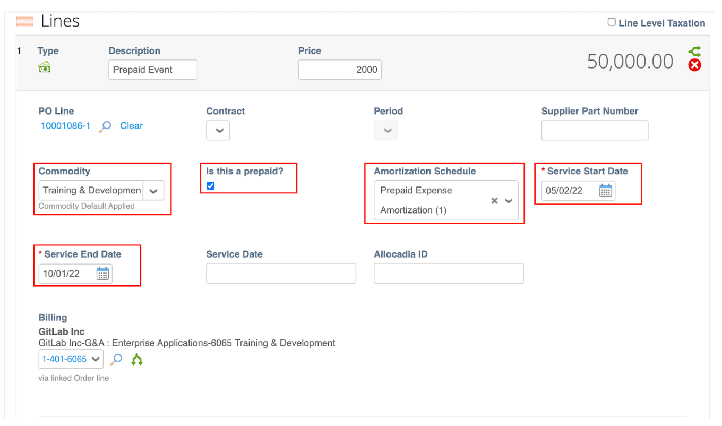Click the green money line type icon
This screenshot has height=426, width=722.
(x=45, y=67)
